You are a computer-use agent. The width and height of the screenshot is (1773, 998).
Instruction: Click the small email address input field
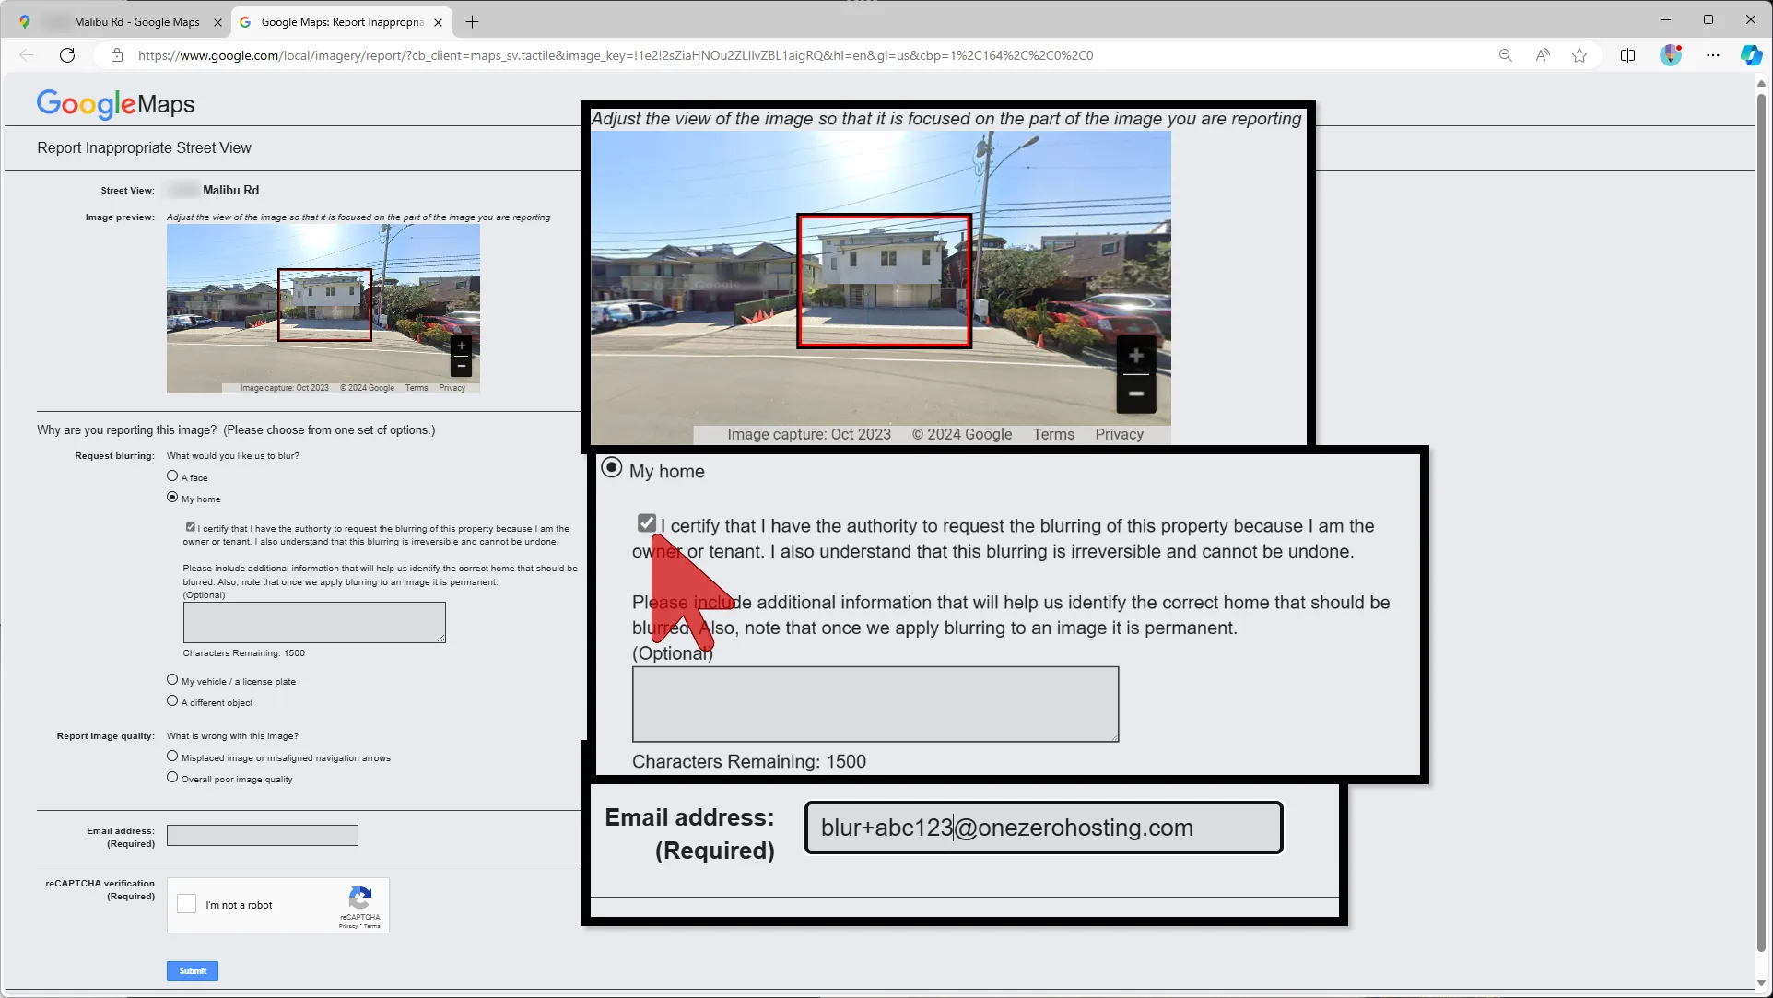click(263, 836)
